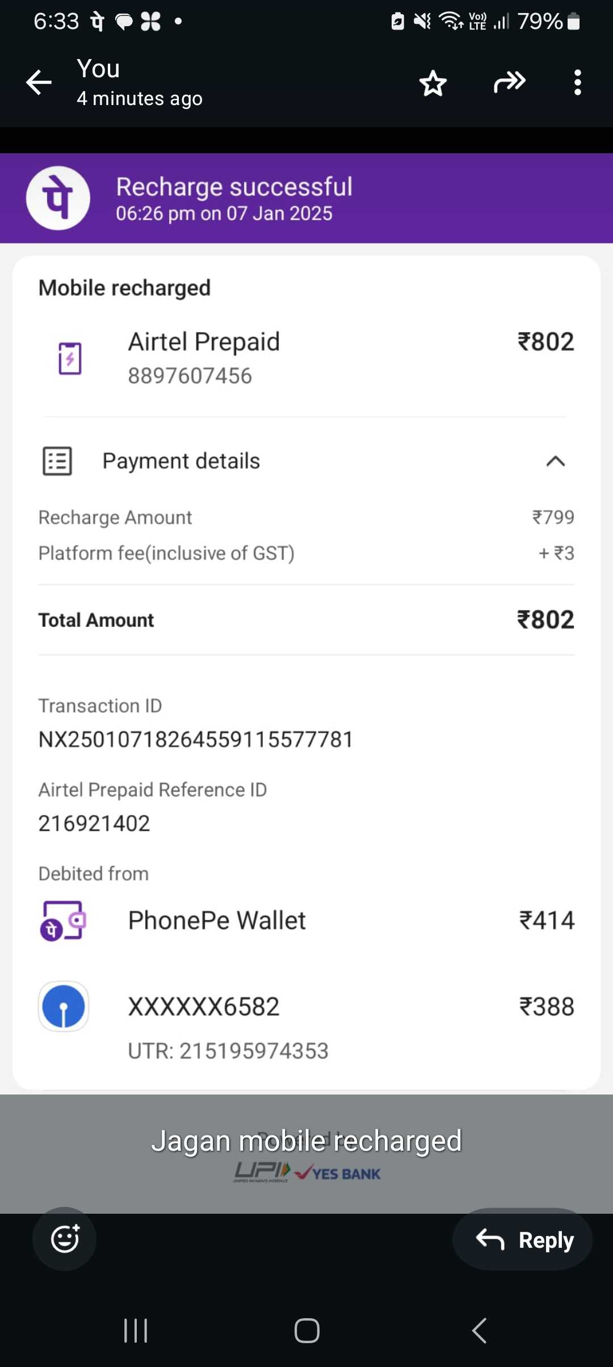Tap the sender name 'You'
The height and width of the screenshot is (1367, 613).
coord(99,69)
